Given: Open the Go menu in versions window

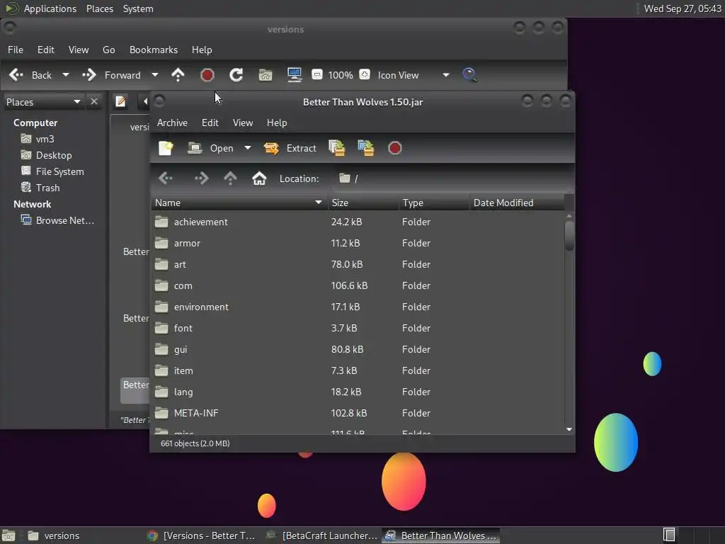Looking at the screenshot, I should [108, 50].
